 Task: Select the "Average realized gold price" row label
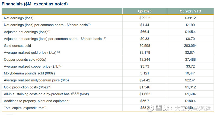(x=30, y=52)
